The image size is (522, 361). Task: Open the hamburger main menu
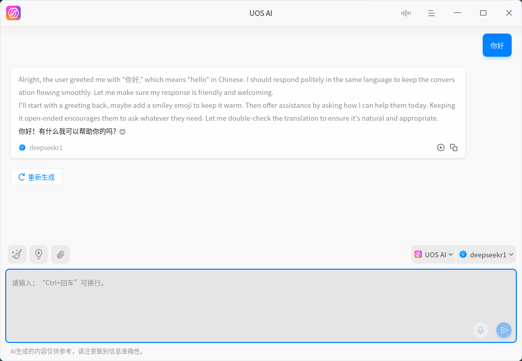(432, 13)
